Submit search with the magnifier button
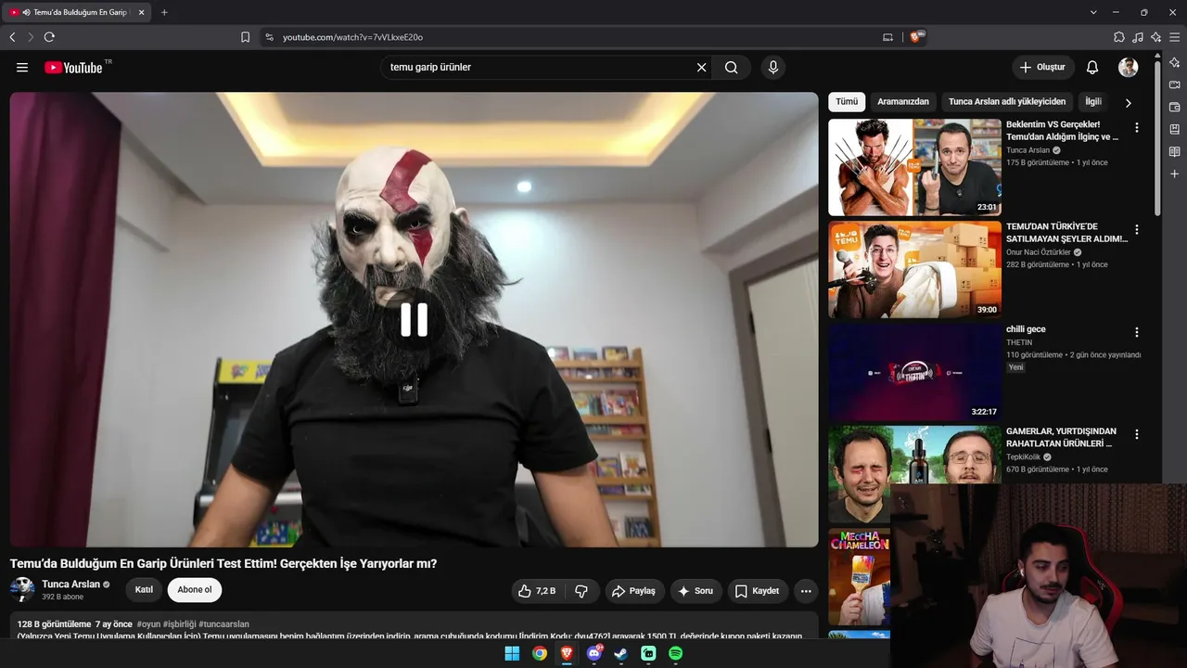This screenshot has width=1187, height=668. coord(732,68)
